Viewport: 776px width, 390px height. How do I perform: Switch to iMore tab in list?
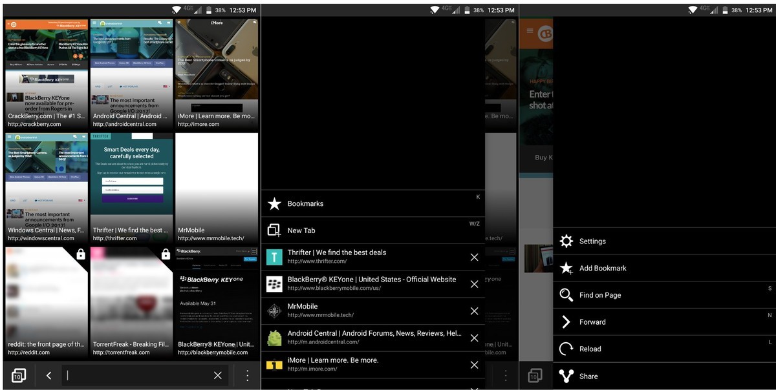point(332,364)
